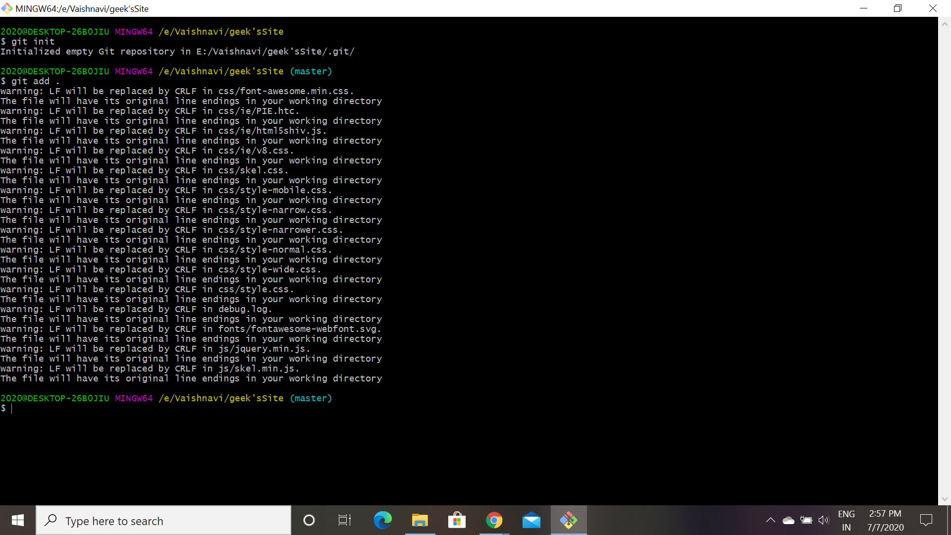Click the Windows Start button

18,520
